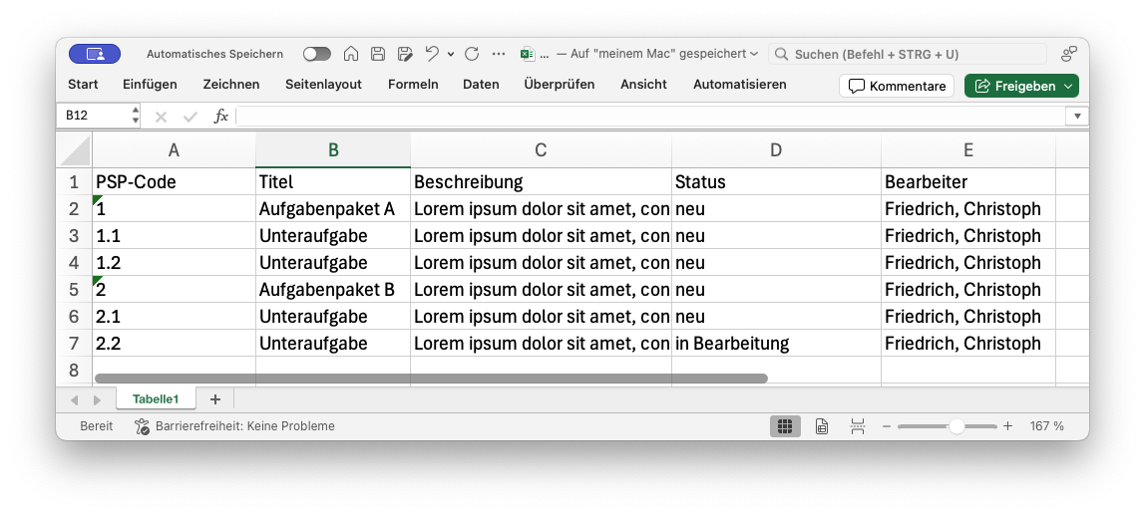Open the Undo history dropdown arrow
Image resolution: width=1145 pixels, height=514 pixels.
coord(451,54)
